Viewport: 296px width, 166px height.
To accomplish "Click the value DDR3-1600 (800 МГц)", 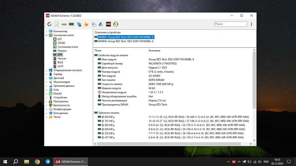I will click(x=161, y=84).
